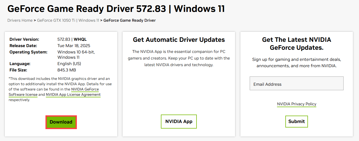Click the bold WHQL label
Image resolution: width=359 pixels, height=141 pixels.
[80, 39]
